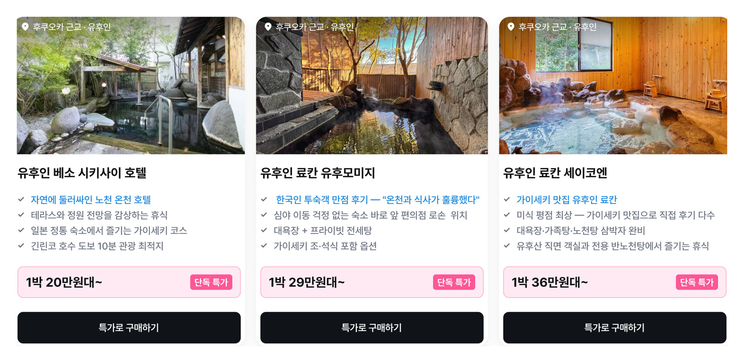Image resolution: width=744 pixels, height=363 pixels.
Task: Click location pin icon on 세이코엔 image
Action: 511,27
